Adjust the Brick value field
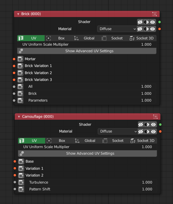This screenshot has height=204, width=173. coord(90,93)
